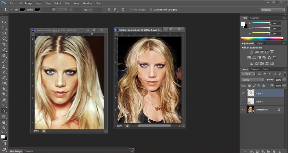Switch to the Channels tab
The image size is (288, 153).
[255, 69]
